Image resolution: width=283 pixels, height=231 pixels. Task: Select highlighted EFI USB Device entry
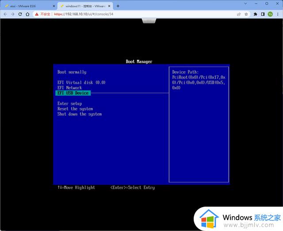tap(73, 93)
